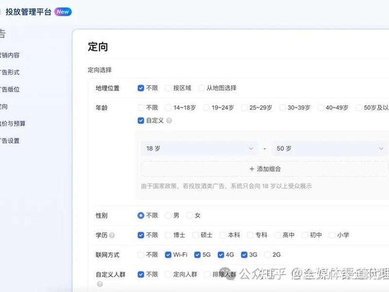Image resolution: width=389 pixels, height=292 pixels.
Task: Toggle the 自定义 age checkbox
Action: click(141, 121)
